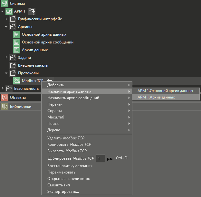Viewport: 201px width, 197px height.
Task: Click the Основной архив данных archive icon
Action: click(17, 34)
